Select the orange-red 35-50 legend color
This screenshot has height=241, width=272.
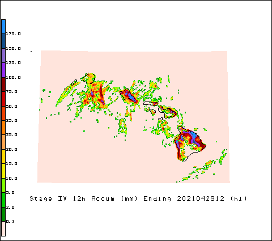(x=3, y=113)
